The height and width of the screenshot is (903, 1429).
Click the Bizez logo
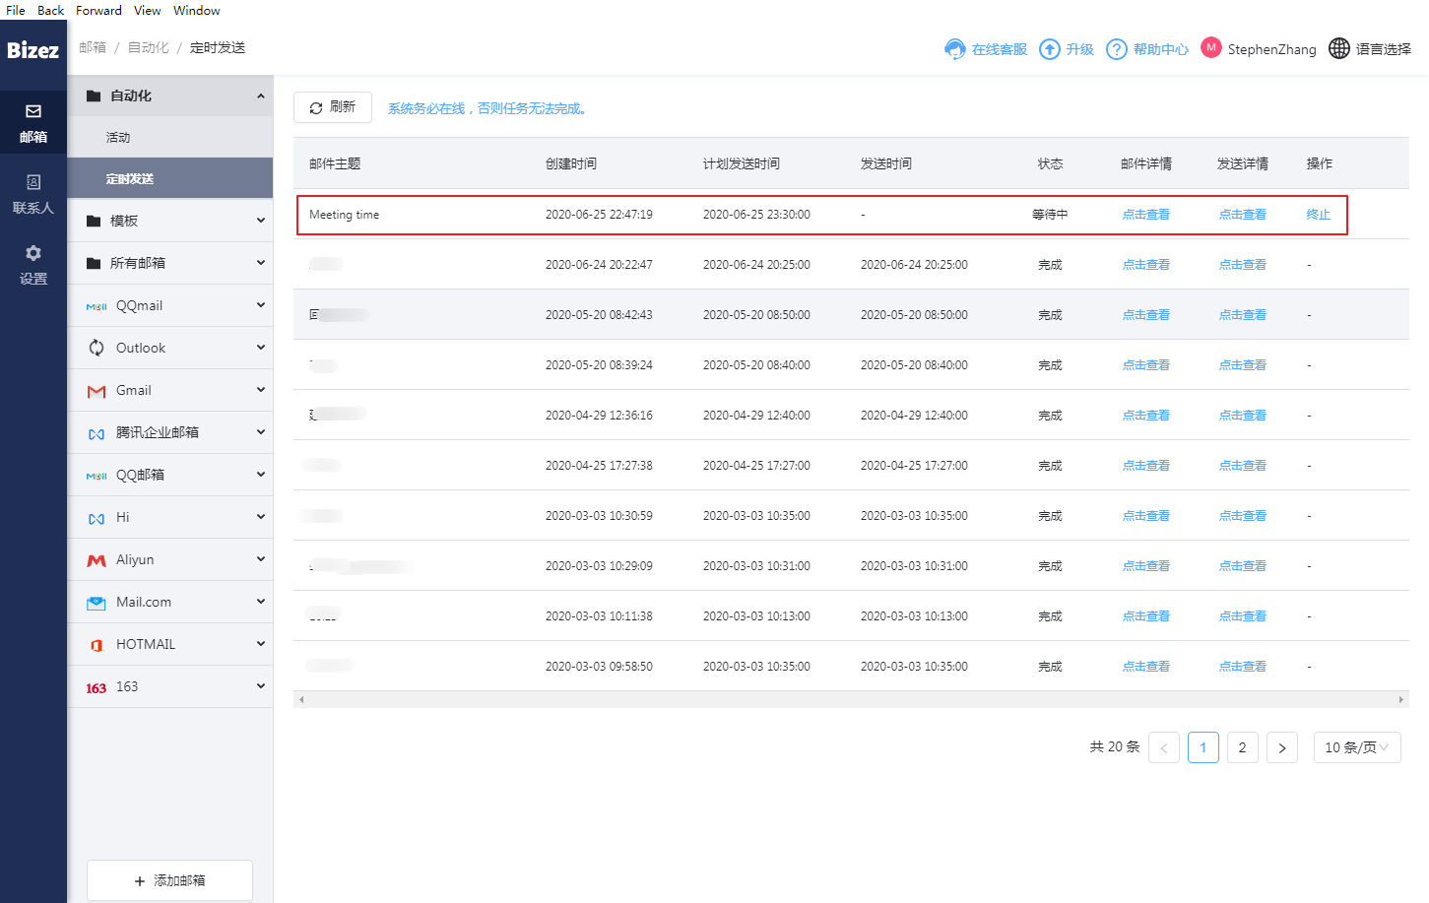(32, 50)
